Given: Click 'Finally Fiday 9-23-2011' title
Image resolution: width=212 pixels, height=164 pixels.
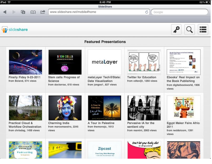Looking at the screenshot, I should (25, 77).
